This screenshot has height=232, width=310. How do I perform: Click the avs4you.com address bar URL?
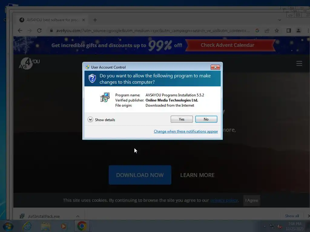tap(153, 31)
